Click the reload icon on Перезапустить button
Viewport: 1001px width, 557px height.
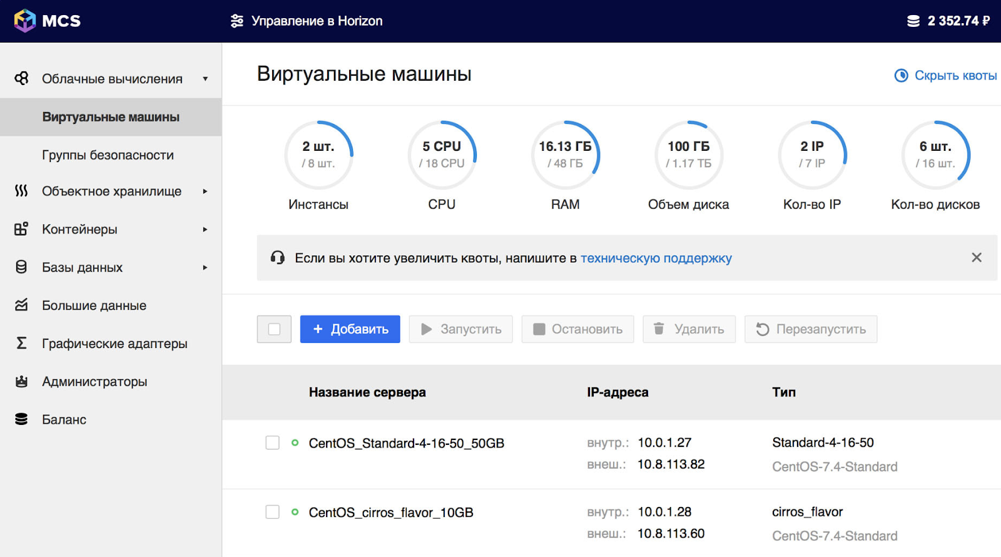pyautogui.click(x=762, y=329)
